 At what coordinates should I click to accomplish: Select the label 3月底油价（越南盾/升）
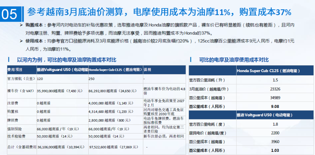209,89
